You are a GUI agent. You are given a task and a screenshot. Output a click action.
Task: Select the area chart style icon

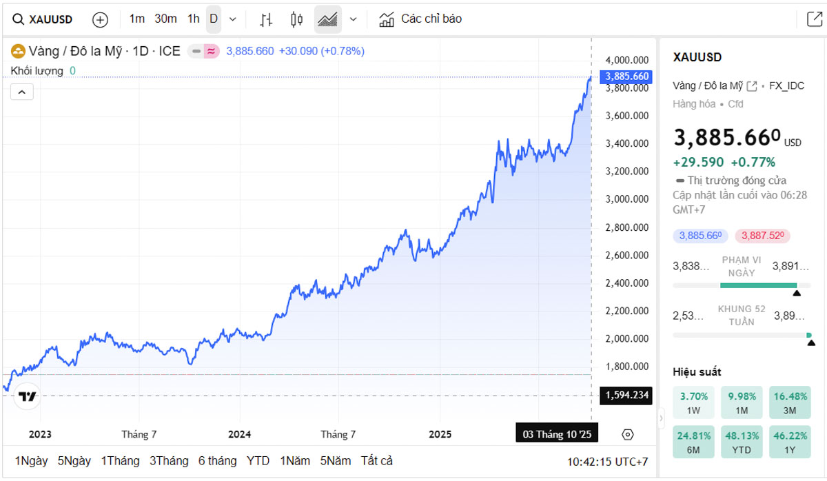click(327, 19)
